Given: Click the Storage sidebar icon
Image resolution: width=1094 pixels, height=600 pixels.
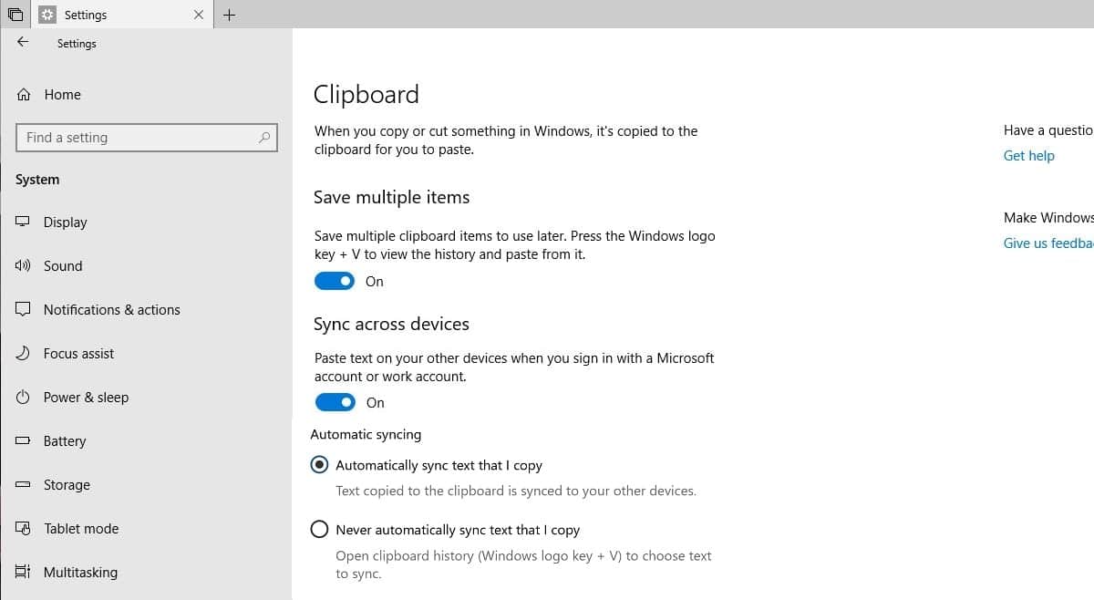Looking at the screenshot, I should point(23,484).
